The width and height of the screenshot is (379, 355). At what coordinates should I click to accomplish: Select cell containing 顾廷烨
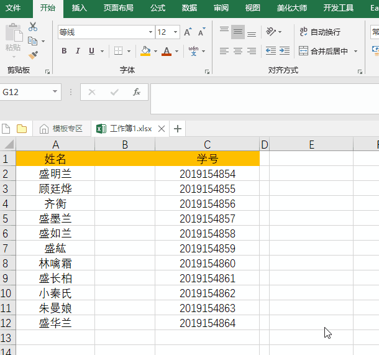(55, 188)
